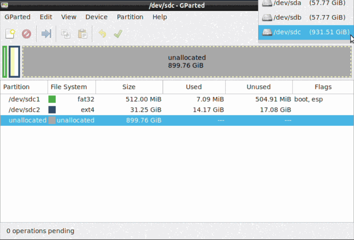This screenshot has width=354, height=240.
Task: Select the /dev/sdc2 ext4 partition row
Action: tap(142, 110)
